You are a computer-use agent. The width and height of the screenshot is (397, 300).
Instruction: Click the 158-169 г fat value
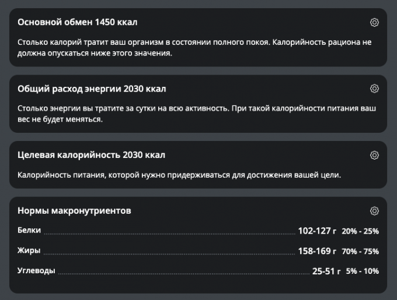317,252
